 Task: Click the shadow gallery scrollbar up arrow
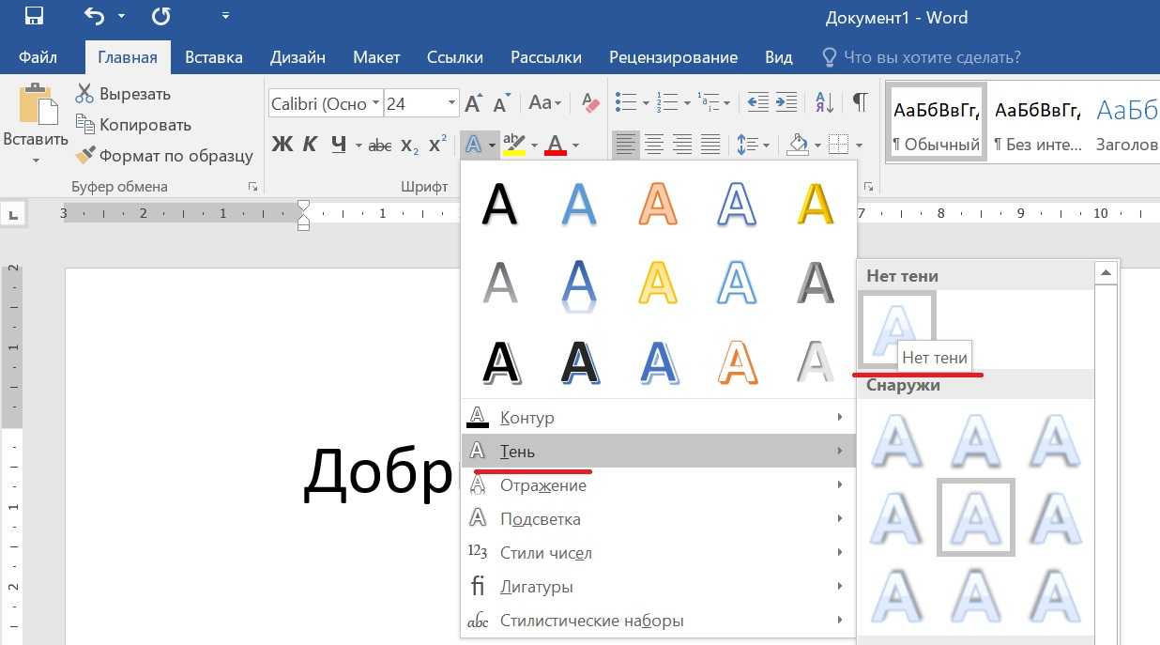(1106, 274)
